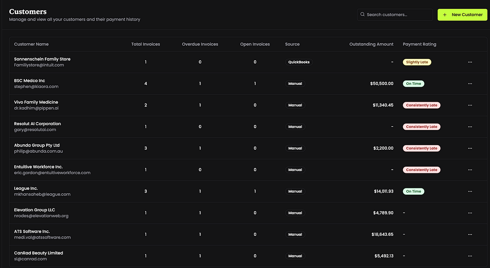Open the Elevation Group LLC customer

(x=34, y=210)
